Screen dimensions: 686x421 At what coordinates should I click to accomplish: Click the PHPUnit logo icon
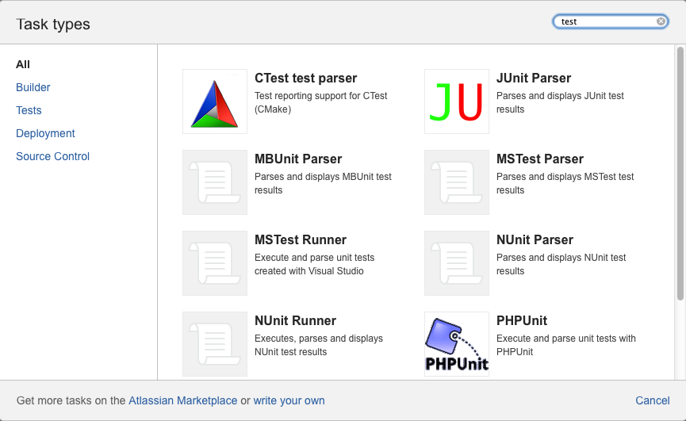coord(456,344)
